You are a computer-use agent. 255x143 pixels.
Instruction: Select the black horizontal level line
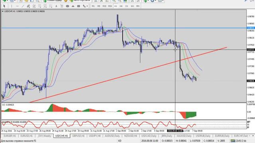pyautogui.click(x=124, y=50)
